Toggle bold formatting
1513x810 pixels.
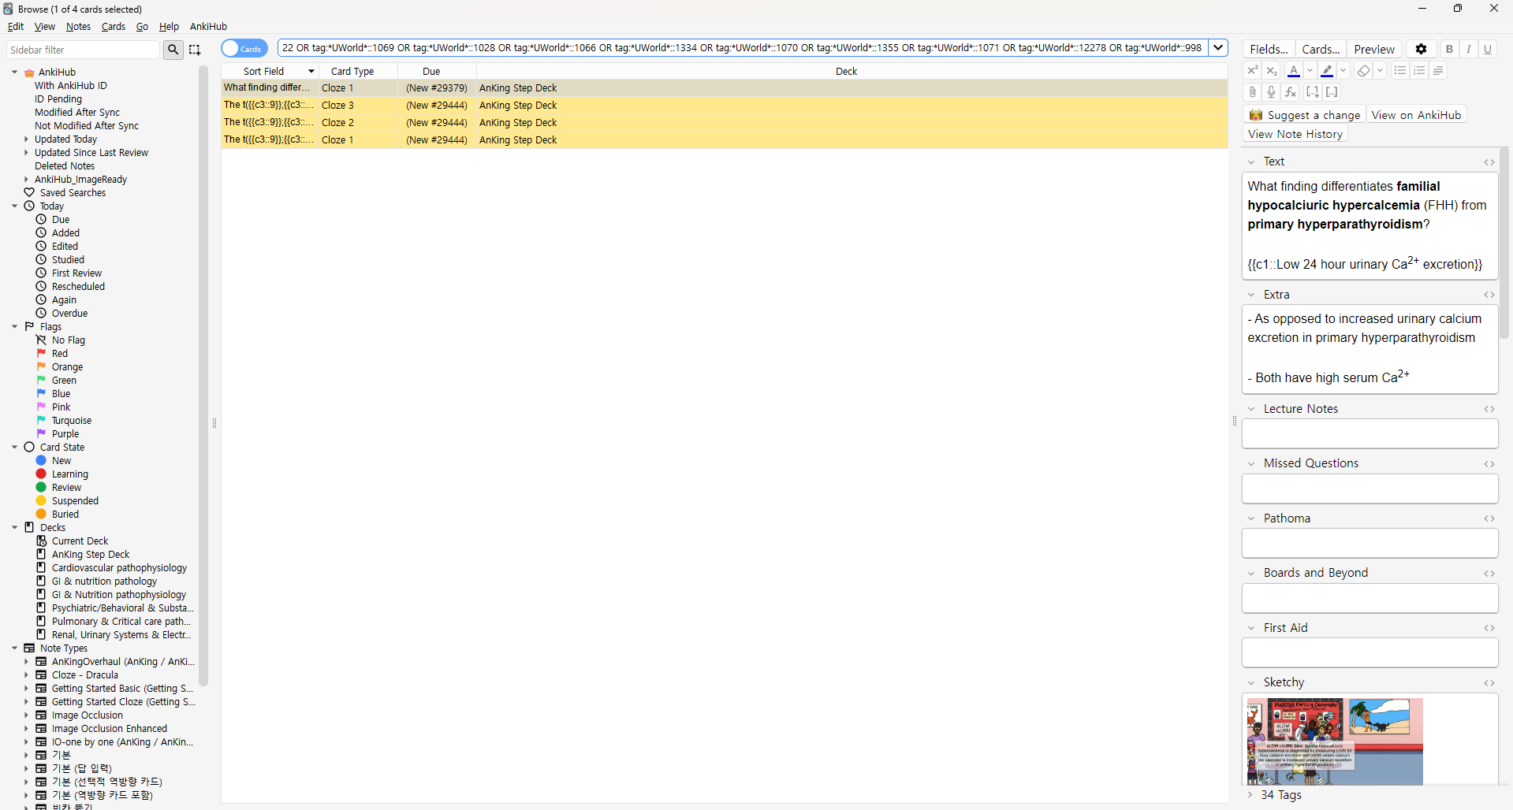coord(1449,49)
